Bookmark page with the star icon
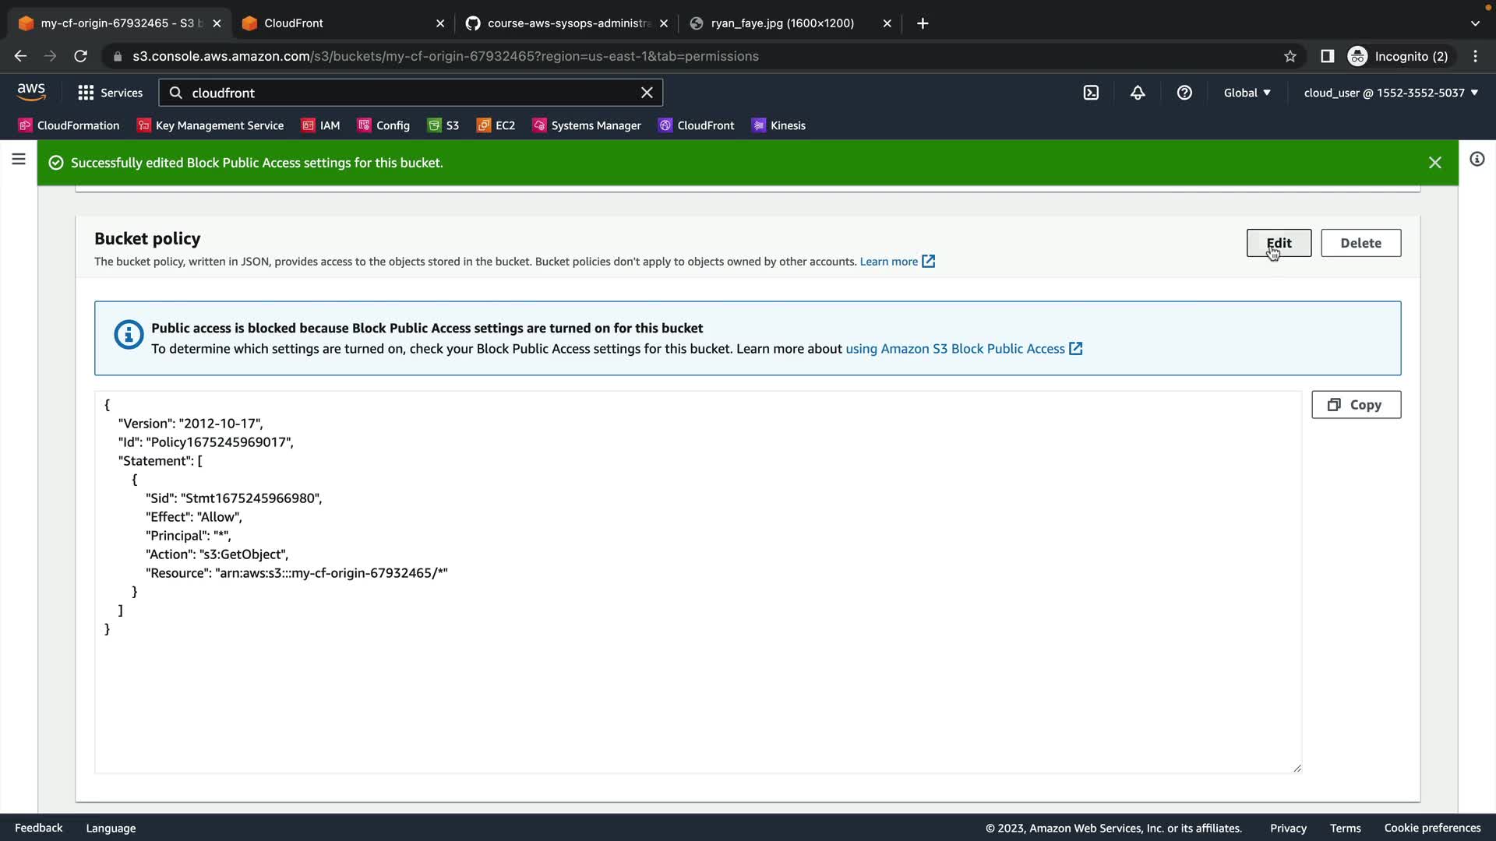 point(1290,56)
